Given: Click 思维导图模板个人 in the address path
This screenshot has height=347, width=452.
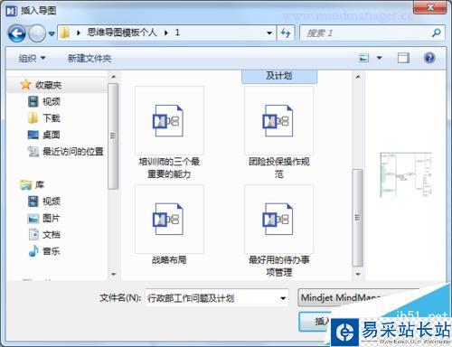Looking at the screenshot, I should pyautogui.click(x=122, y=33).
